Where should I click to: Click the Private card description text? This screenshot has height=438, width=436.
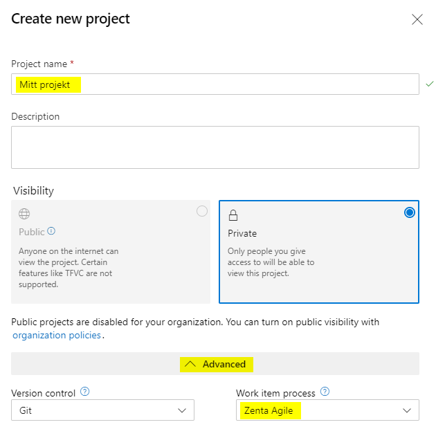271,262
